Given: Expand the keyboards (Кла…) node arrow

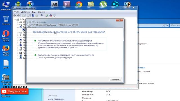Looking at the screenshot, I should tap(18, 38).
